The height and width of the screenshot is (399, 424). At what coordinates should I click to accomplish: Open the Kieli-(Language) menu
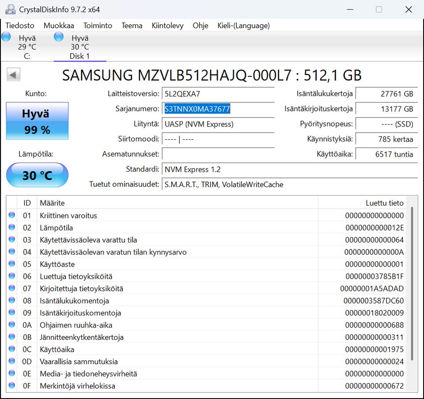(x=243, y=26)
